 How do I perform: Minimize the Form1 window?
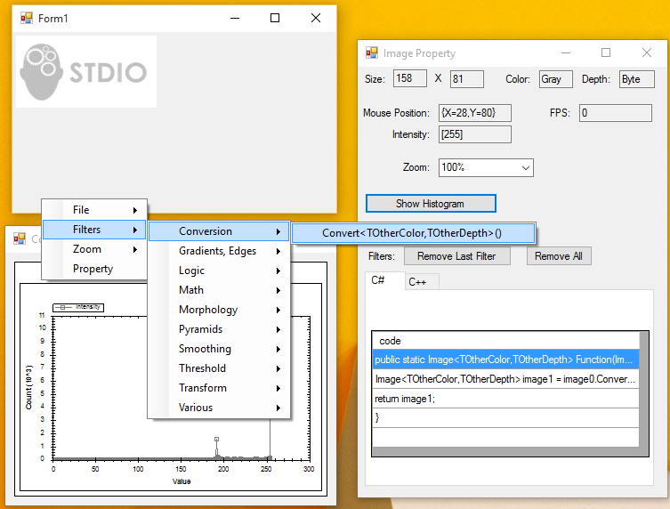tap(235, 18)
